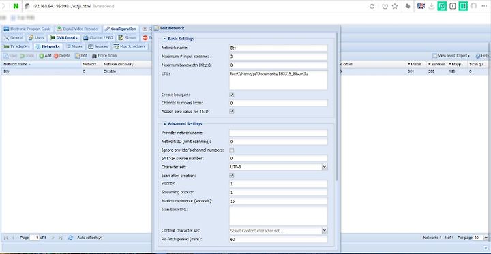Click the last page navigation icon
This screenshot has width=491, height=254.
tap(61, 238)
